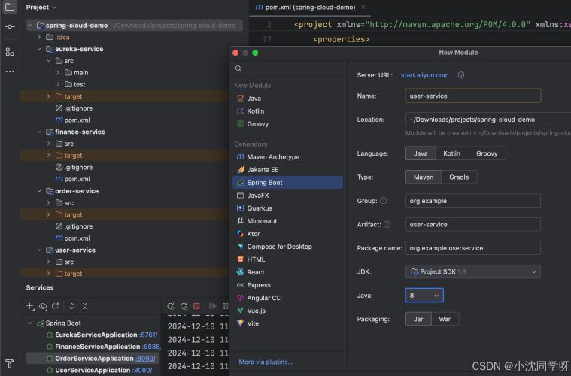Image resolution: width=571 pixels, height=376 pixels.
Task: Switch to the pom.xml editor tab
Action: (x=310, y=8)
